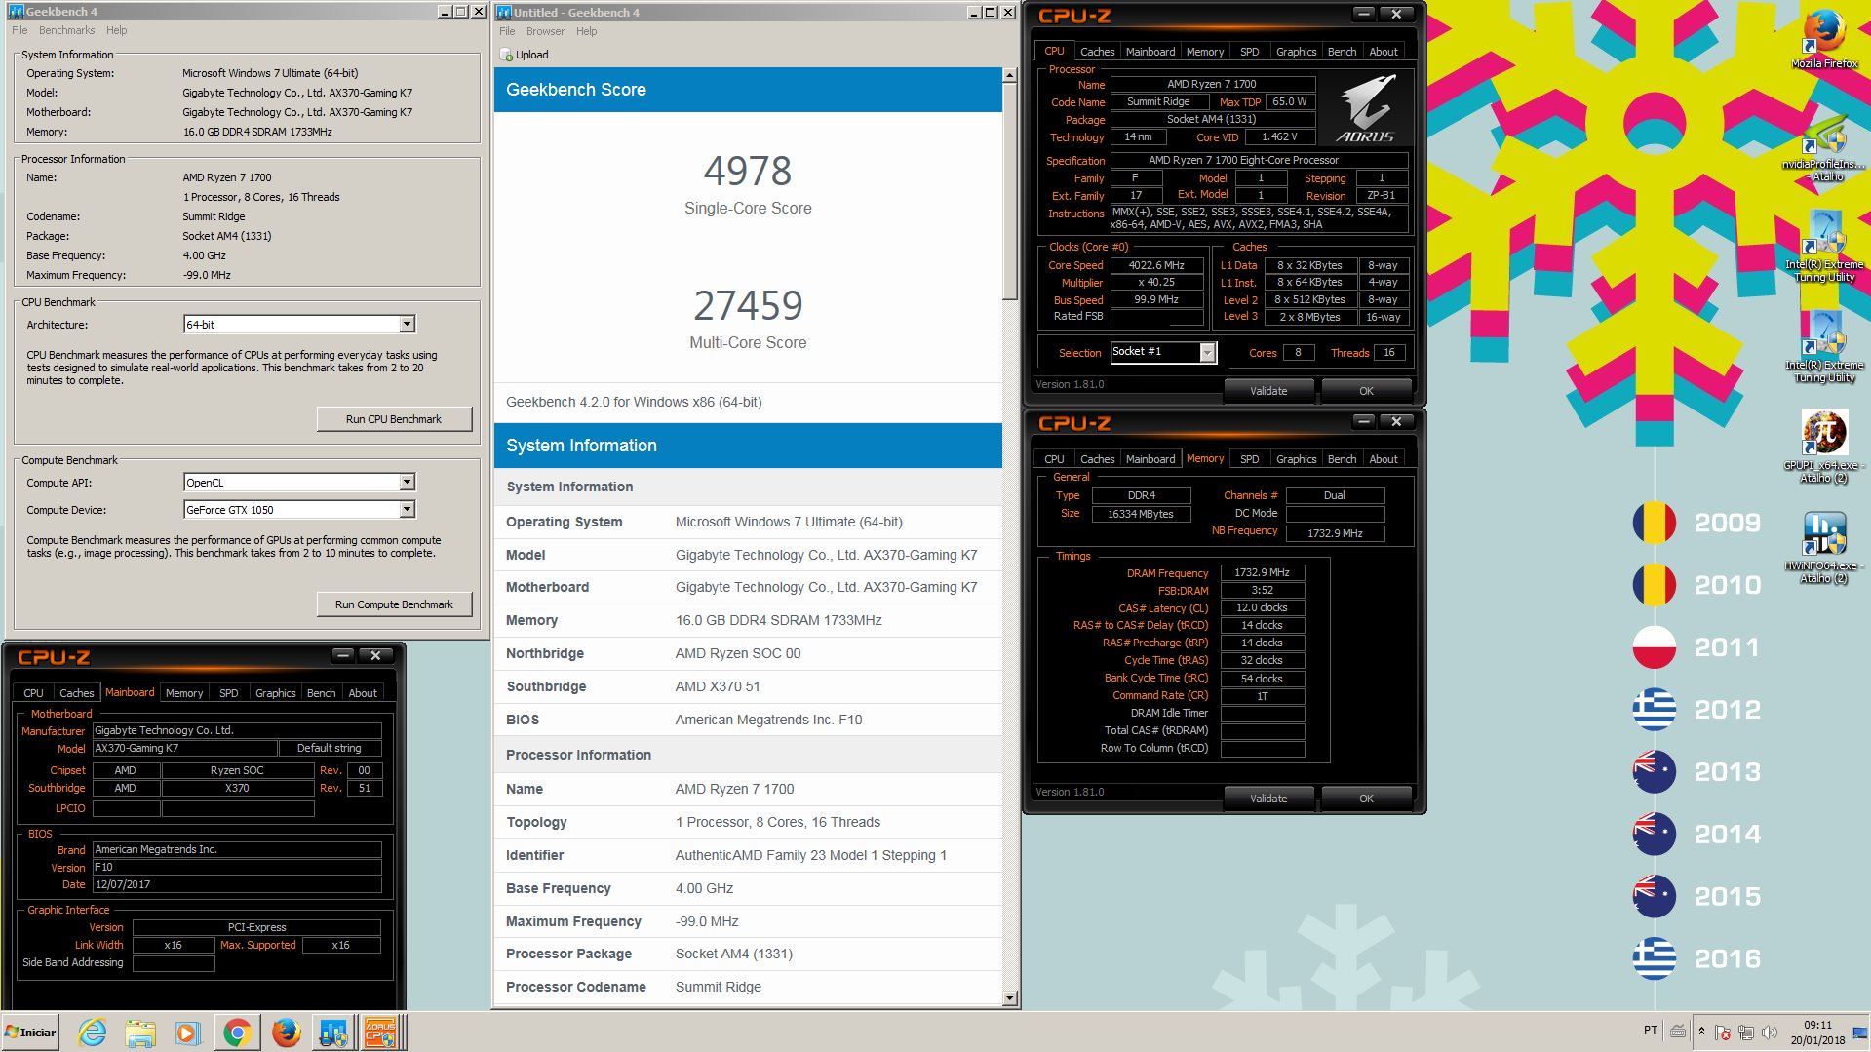This screenshot has width=1871, height=1052.
Task: Open the volume speaker tray icon
Action: pos(1770,1033)
